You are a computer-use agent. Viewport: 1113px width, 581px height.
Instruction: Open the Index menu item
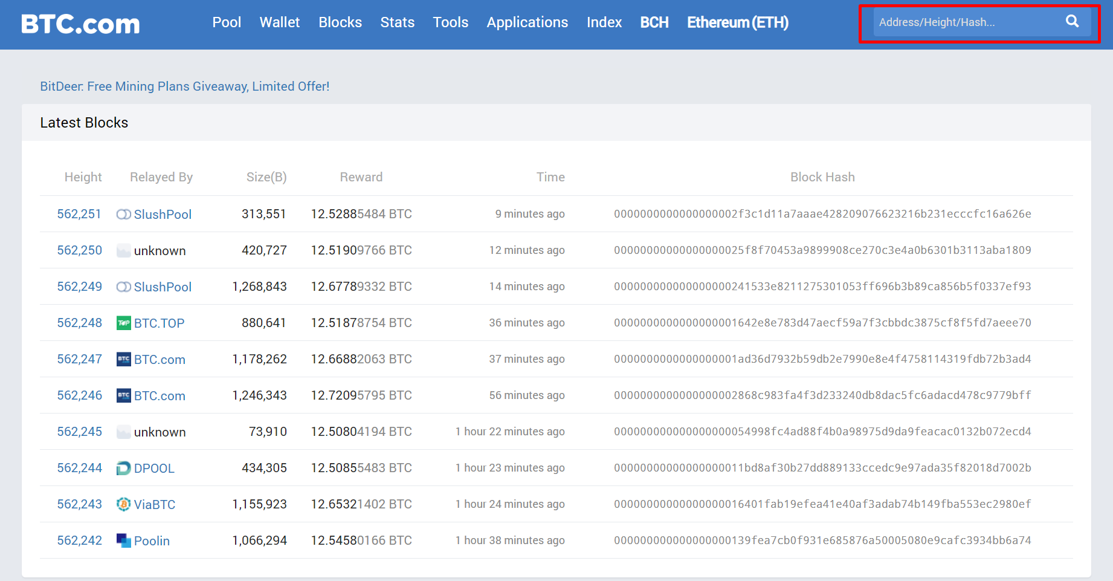(604, 22)
